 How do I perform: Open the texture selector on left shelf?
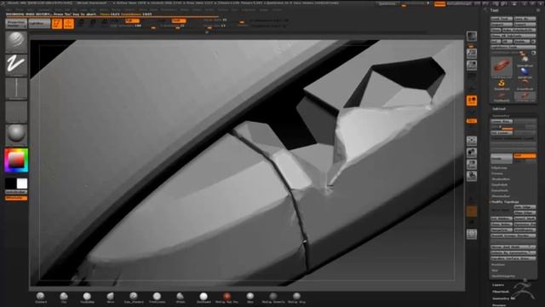pyautogui.click(x=16, y=112)
